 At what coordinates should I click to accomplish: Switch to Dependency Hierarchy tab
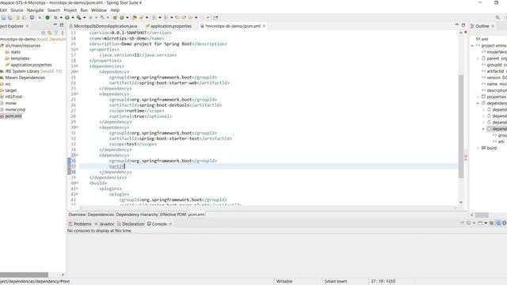pyautogui.click(x=137, y=215)
